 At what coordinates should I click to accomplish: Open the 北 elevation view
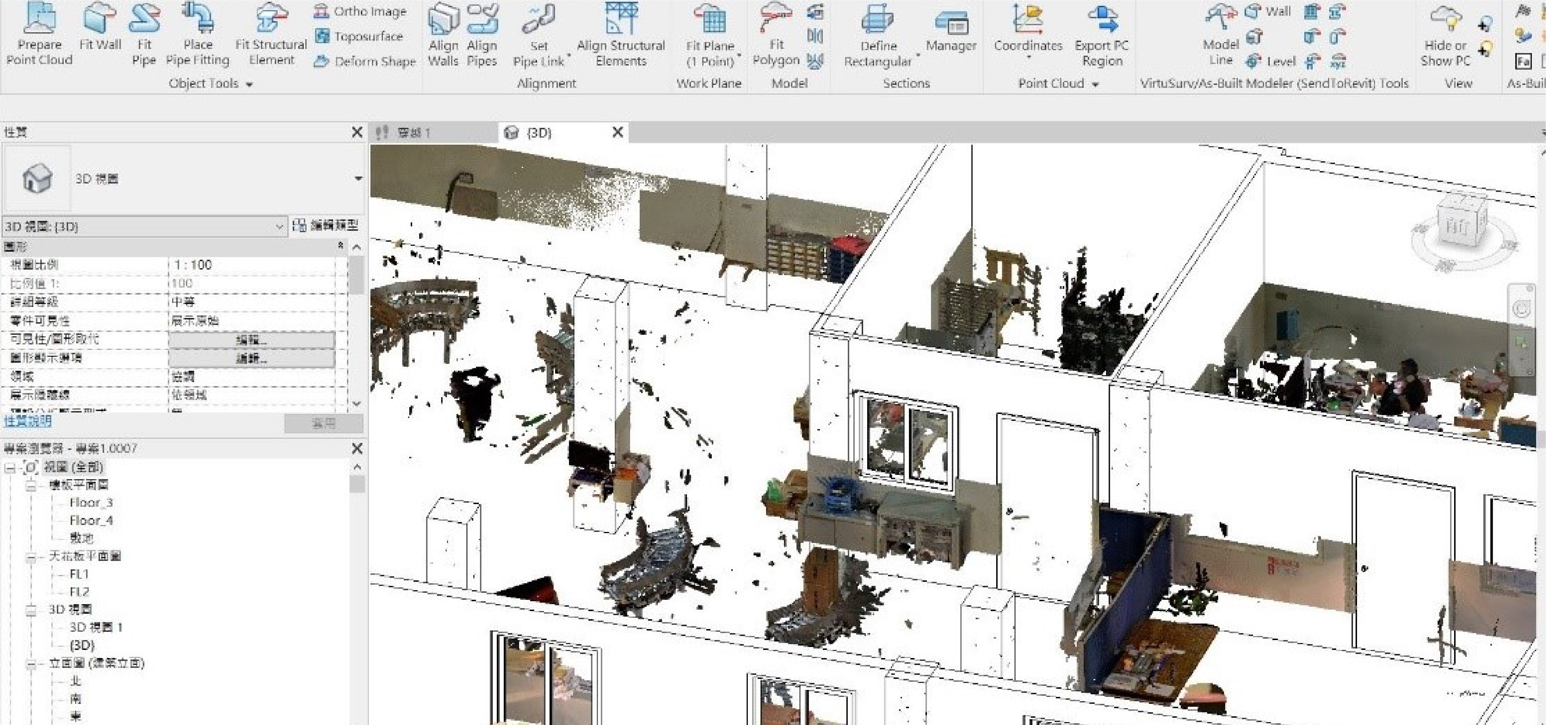click(76, 681)
